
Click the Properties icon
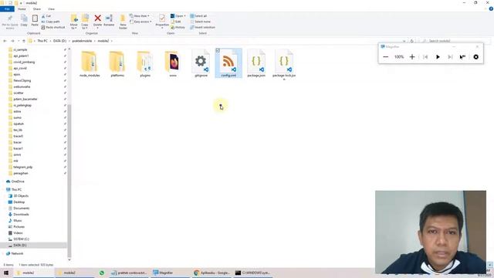click(162, 19)
